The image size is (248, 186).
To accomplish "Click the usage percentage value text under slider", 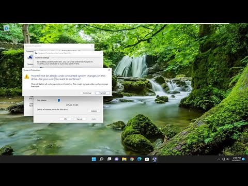I will [72, 105].
